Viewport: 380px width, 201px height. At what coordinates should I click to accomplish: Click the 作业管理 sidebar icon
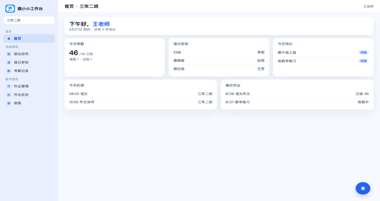(8, 86)
